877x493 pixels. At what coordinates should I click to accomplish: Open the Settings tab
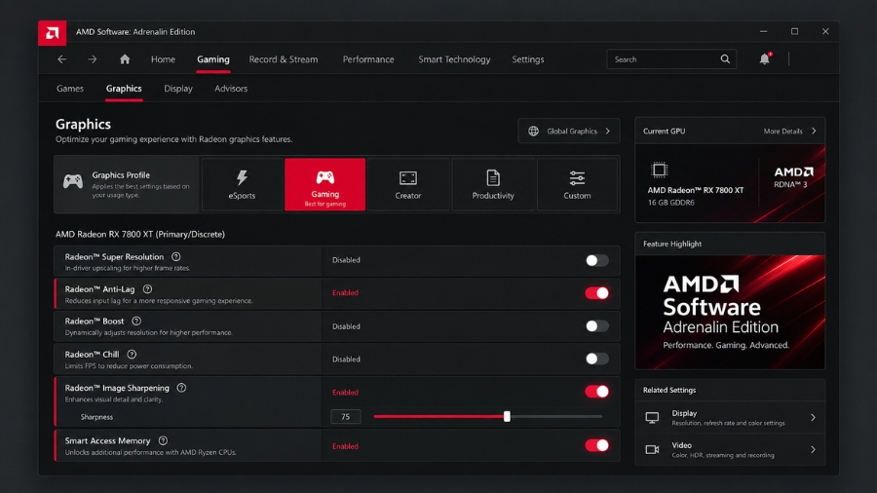pyautogui.click(x=527, y=59)
